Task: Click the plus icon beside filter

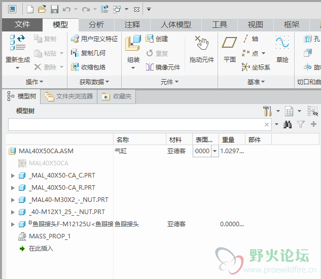Action: point(313,124)
